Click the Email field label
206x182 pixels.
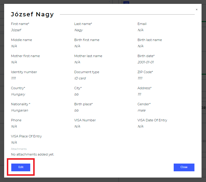click(142, 24)
